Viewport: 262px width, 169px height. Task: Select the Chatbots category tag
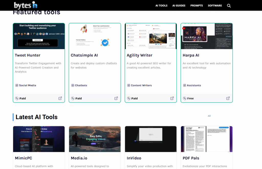tap(81, 85)
